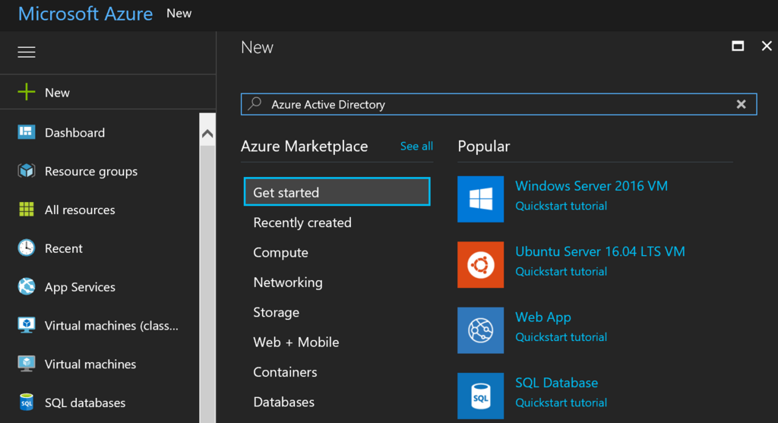Toggle the hamburger menu sidebar

(x=27, y=52)
